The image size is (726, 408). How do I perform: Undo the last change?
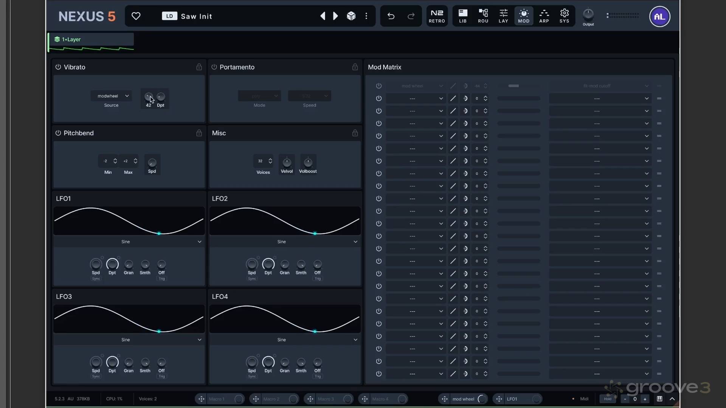pyautogui.click(x=391, y=16)
